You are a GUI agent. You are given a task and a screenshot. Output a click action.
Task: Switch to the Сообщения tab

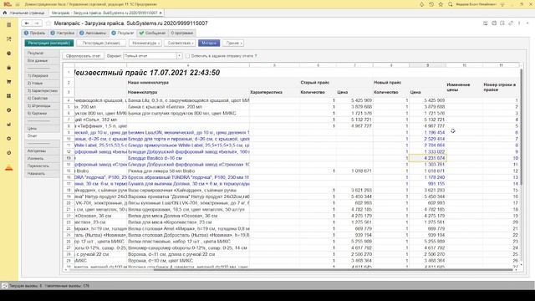[x=152, y=33]
